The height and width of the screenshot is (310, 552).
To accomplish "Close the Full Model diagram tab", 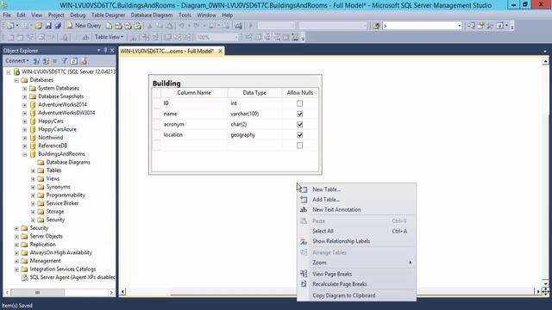I will pyautogui.click(x=220, y=52).
